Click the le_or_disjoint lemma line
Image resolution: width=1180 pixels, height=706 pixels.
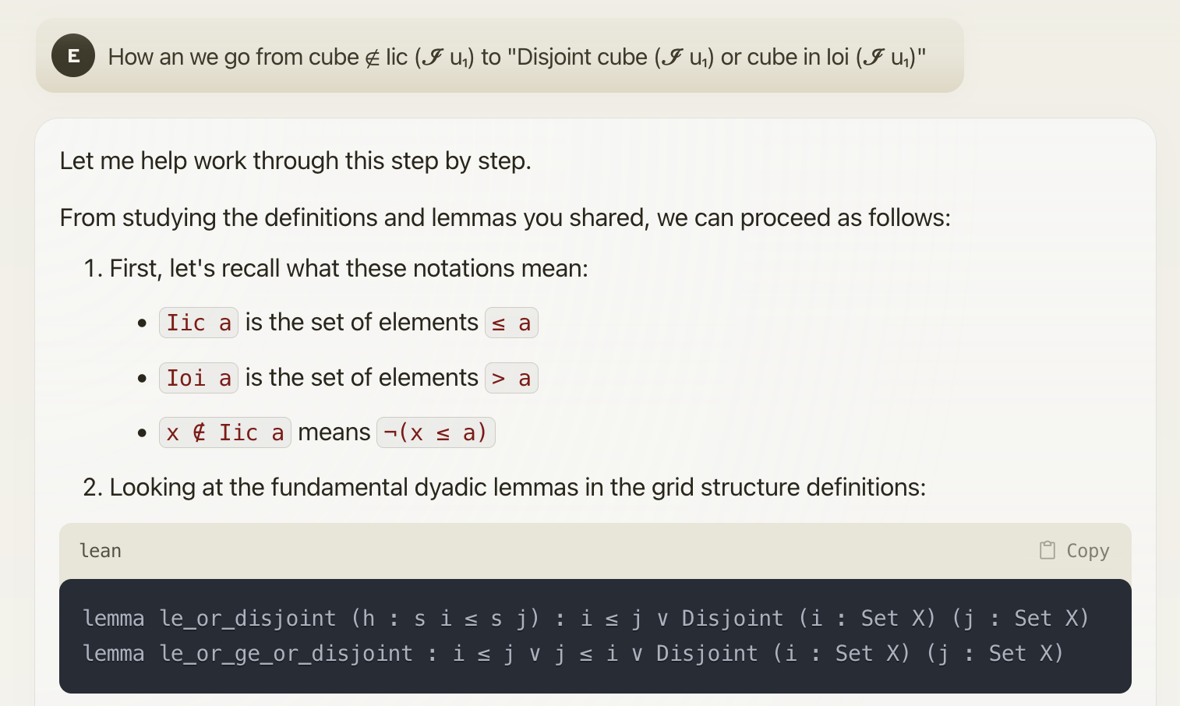(x=586, y=618)
